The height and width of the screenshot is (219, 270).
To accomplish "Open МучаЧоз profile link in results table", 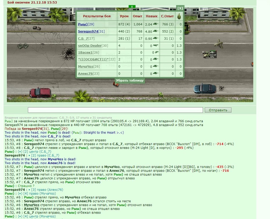I will coord(85,66).
